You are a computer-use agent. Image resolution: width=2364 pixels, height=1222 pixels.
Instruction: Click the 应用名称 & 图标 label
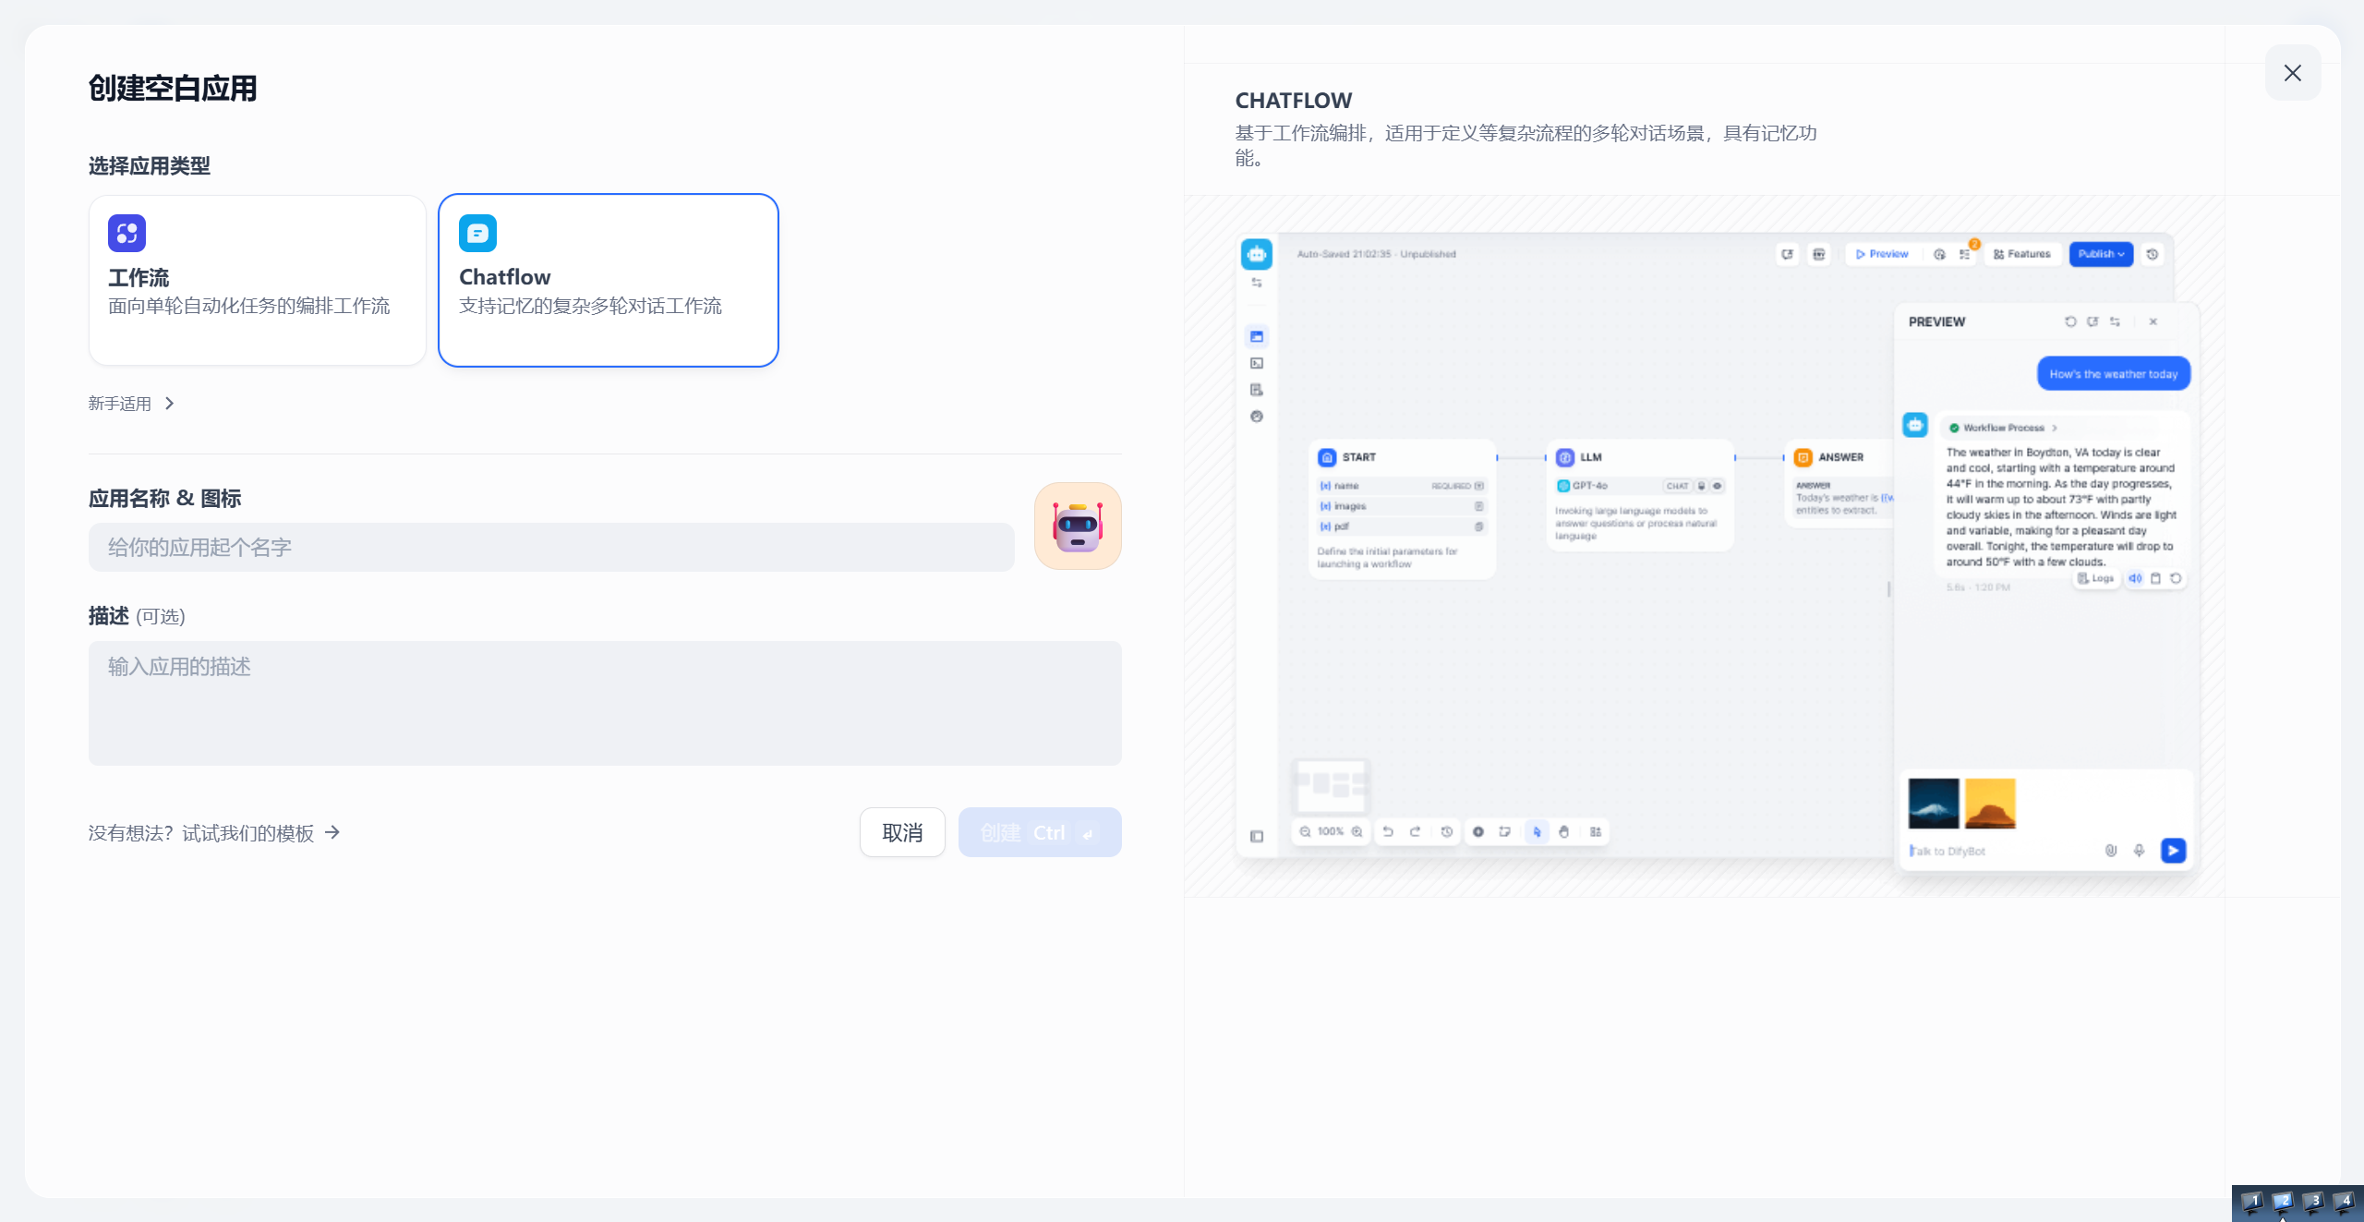165,499
